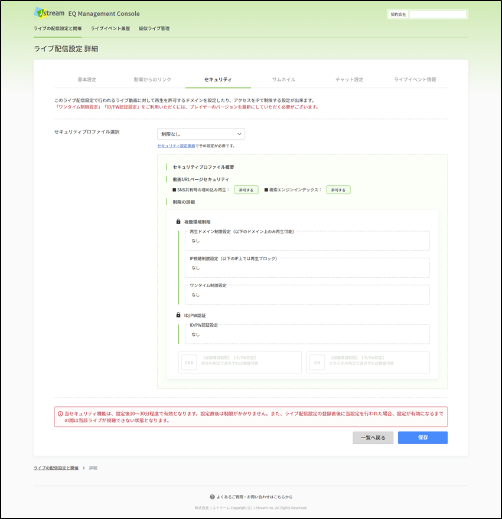Open the セキュリティ設定画面 link

(x=176, y=146)
